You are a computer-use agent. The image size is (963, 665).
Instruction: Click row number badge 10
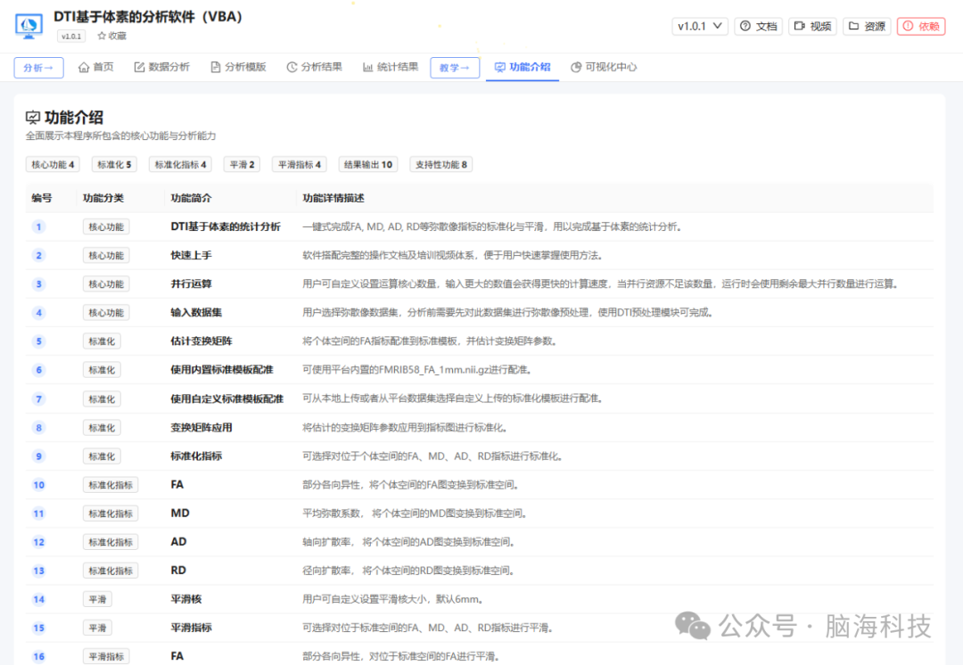point(38,485)
